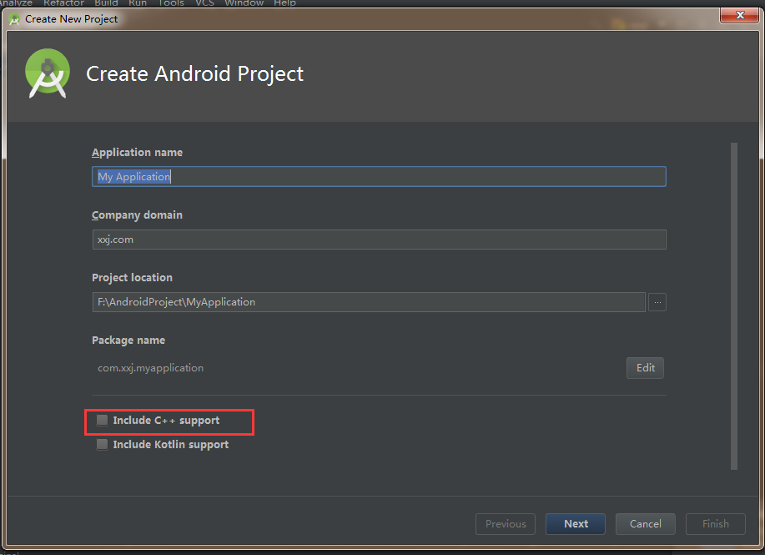
Task: Click the Application name input field
Action: coord(379,177)
